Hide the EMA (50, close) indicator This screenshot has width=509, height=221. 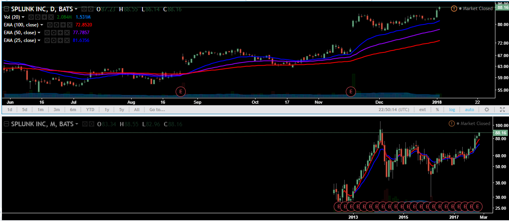[x=46, y=33]
